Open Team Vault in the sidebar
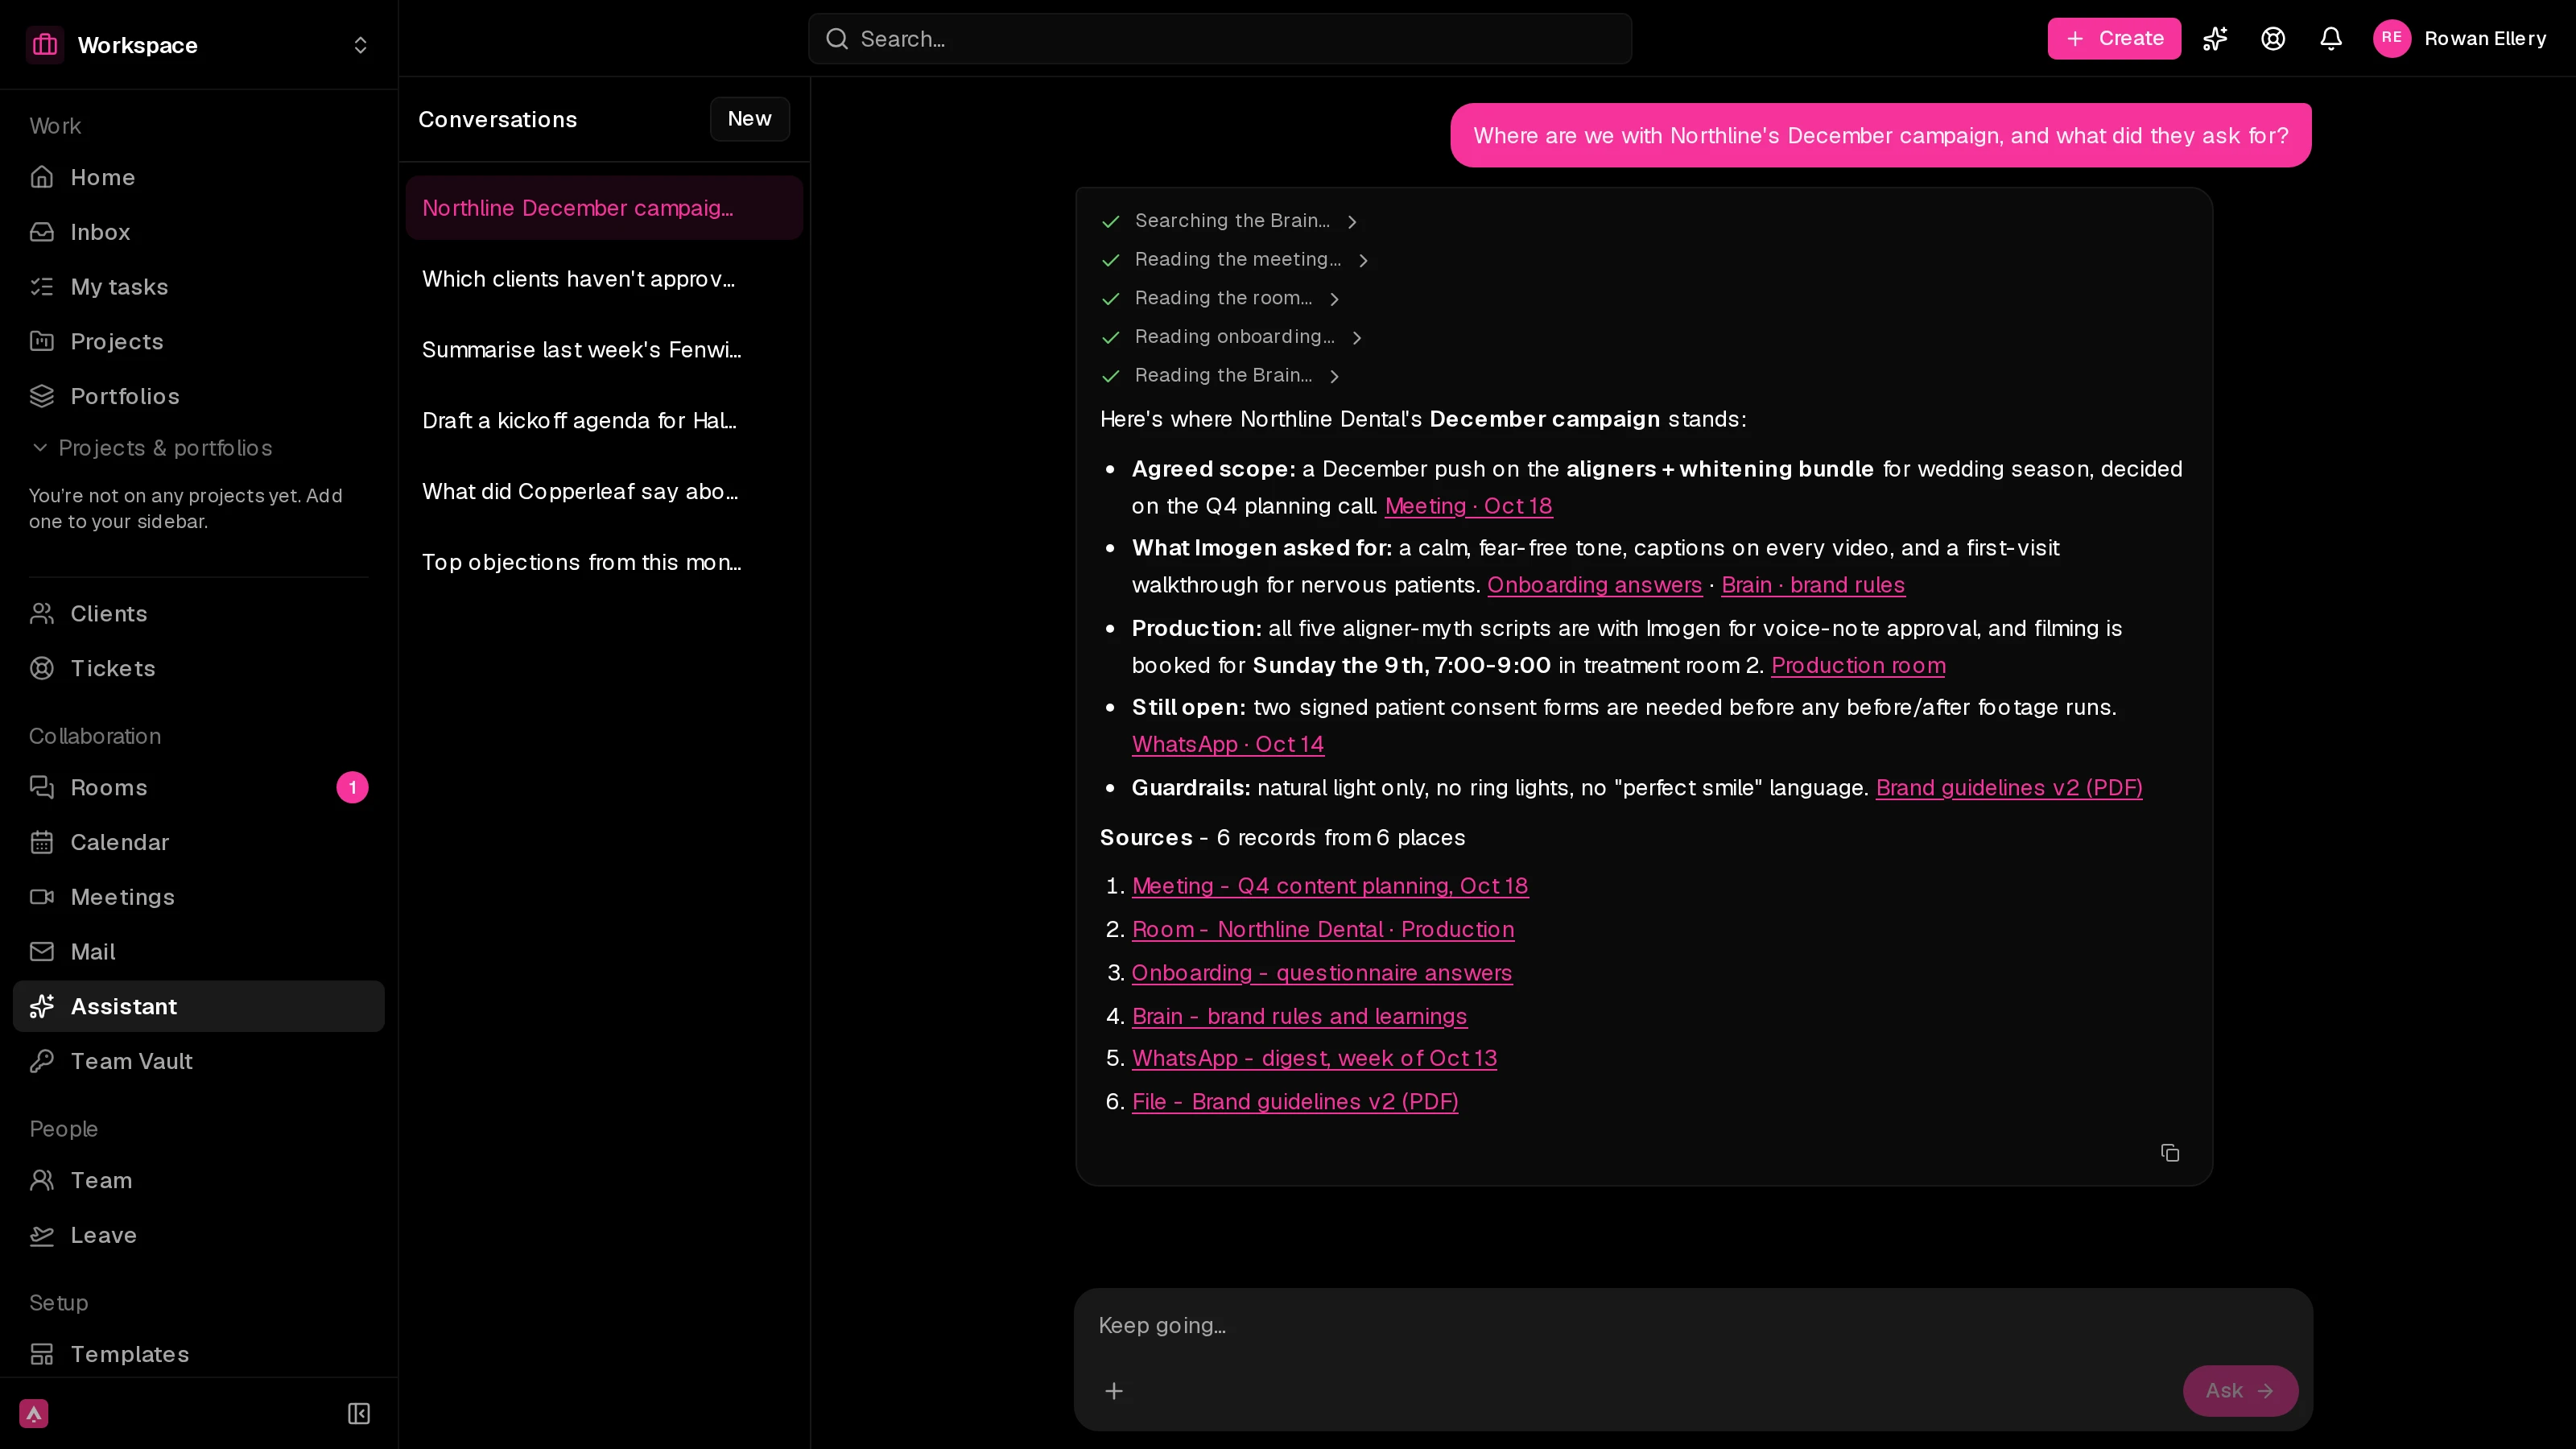The height and width of the screenshot is (1449, 2576). pos(199,1061)
